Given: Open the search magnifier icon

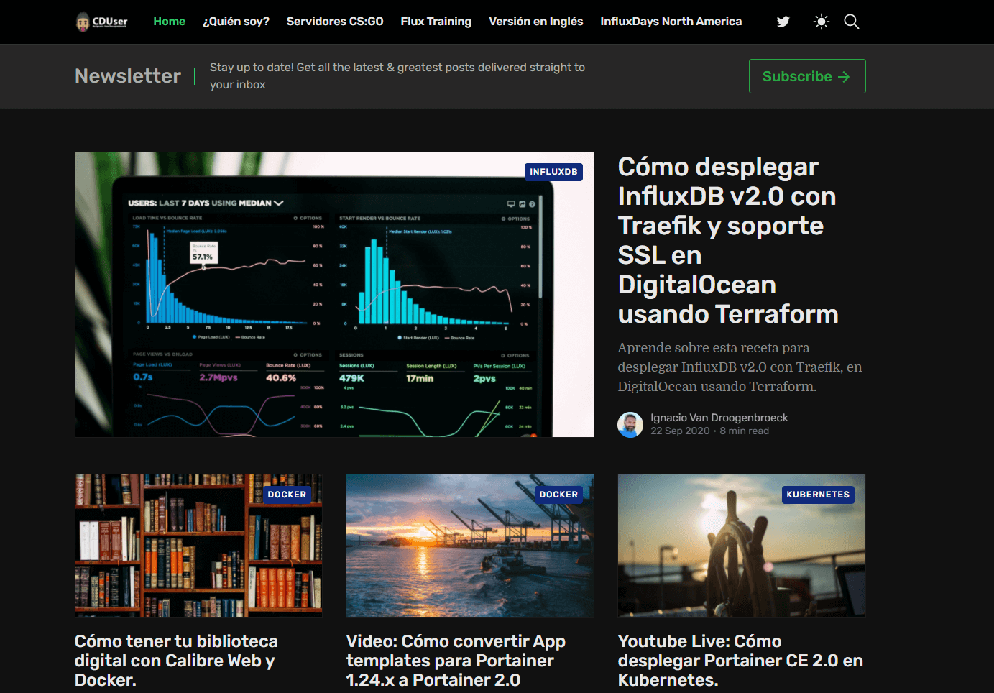Looking at the screenshot, I should (x=852, y=22).
